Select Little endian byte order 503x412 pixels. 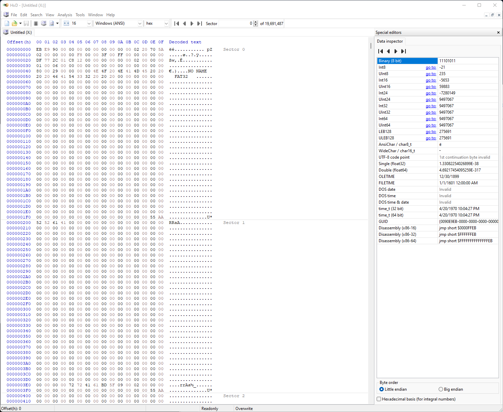(382, 389)
